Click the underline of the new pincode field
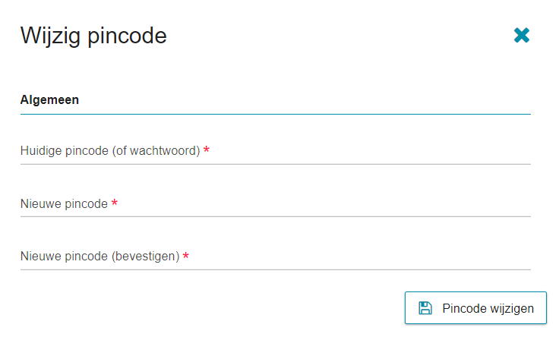This screenshot has height=337, width=559. [x=276, y=216]
